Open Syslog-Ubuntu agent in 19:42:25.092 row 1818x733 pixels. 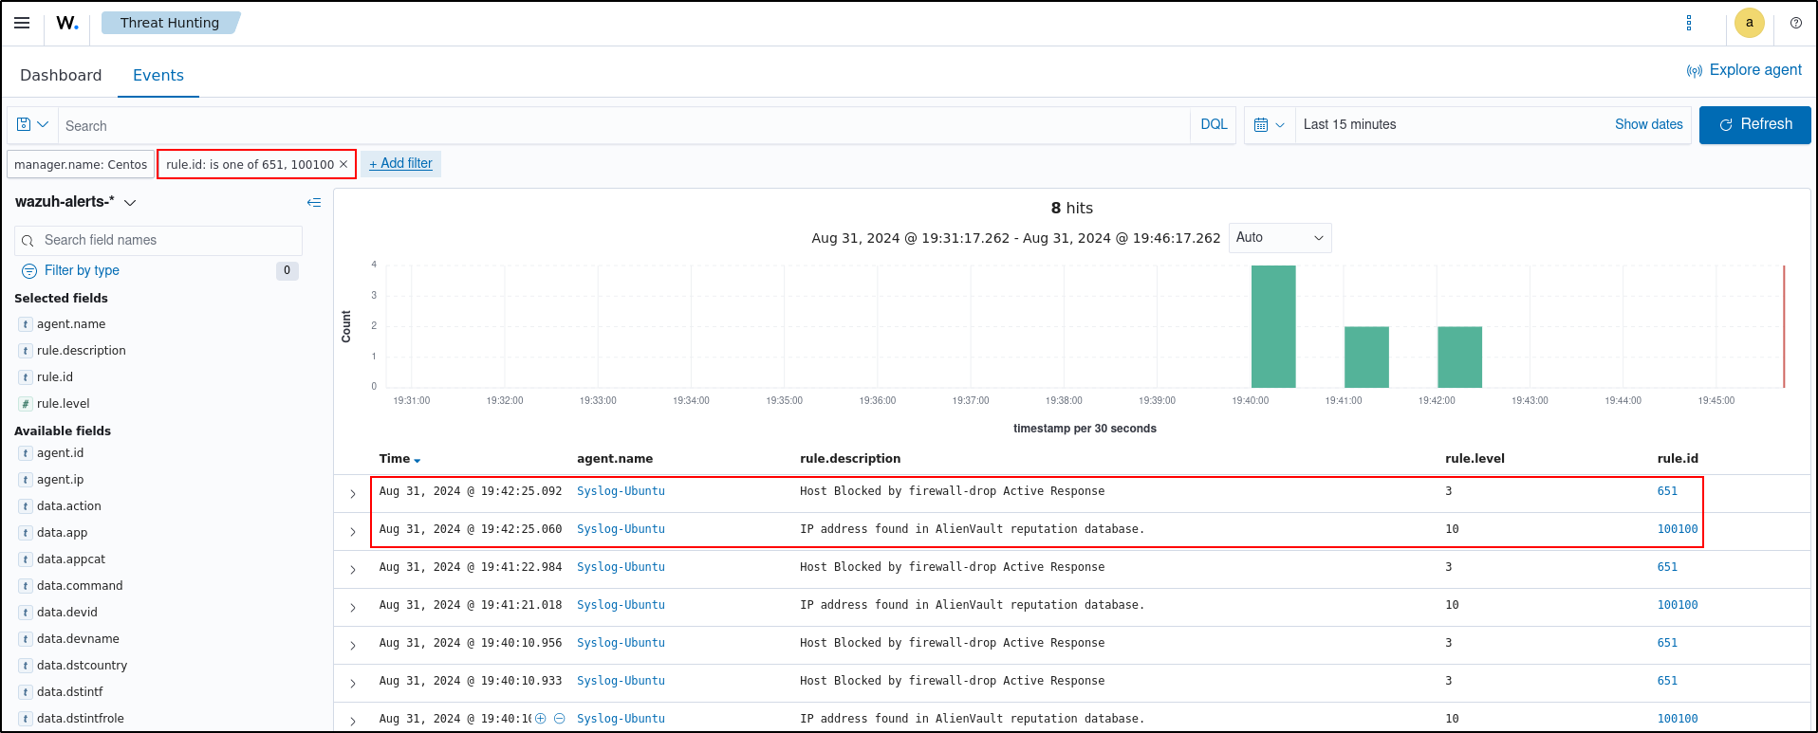point(621,491)
